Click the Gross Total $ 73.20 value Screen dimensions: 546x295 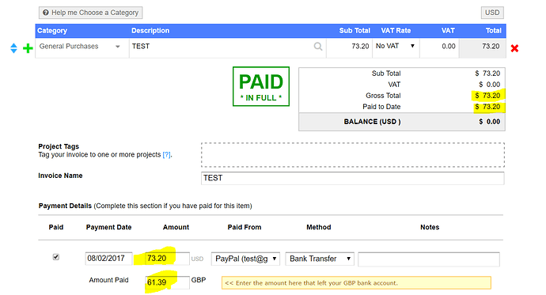pyautogui.click(x=487, y=96)
